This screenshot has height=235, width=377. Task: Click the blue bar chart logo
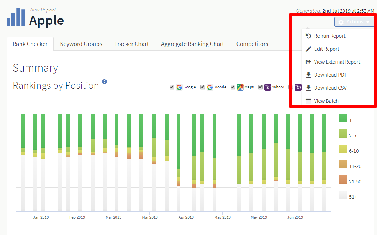[x=16, y=17]
